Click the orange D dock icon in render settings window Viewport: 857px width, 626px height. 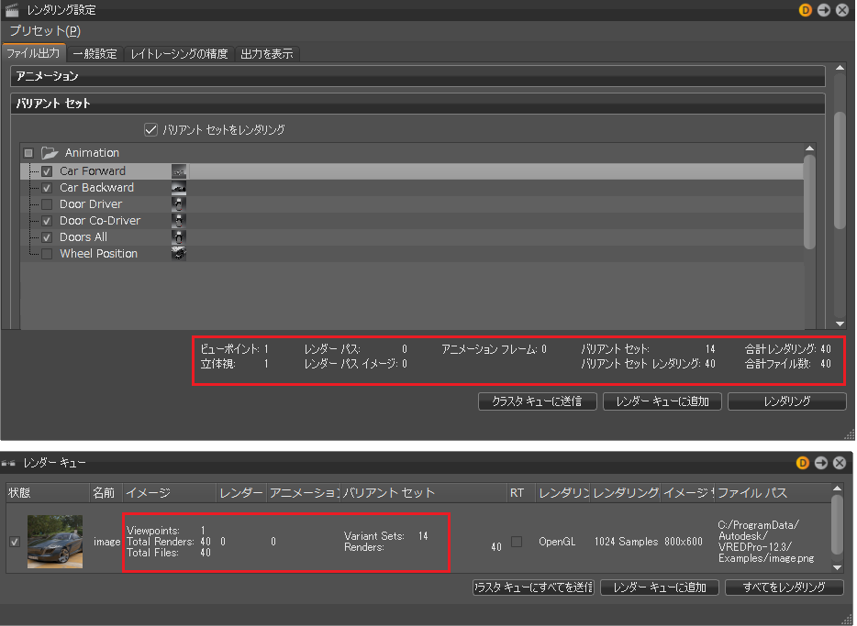805,10
